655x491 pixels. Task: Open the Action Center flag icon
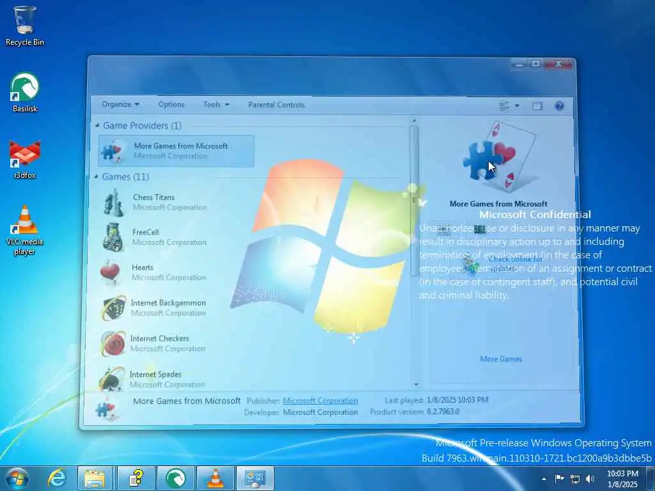point(559,478)
